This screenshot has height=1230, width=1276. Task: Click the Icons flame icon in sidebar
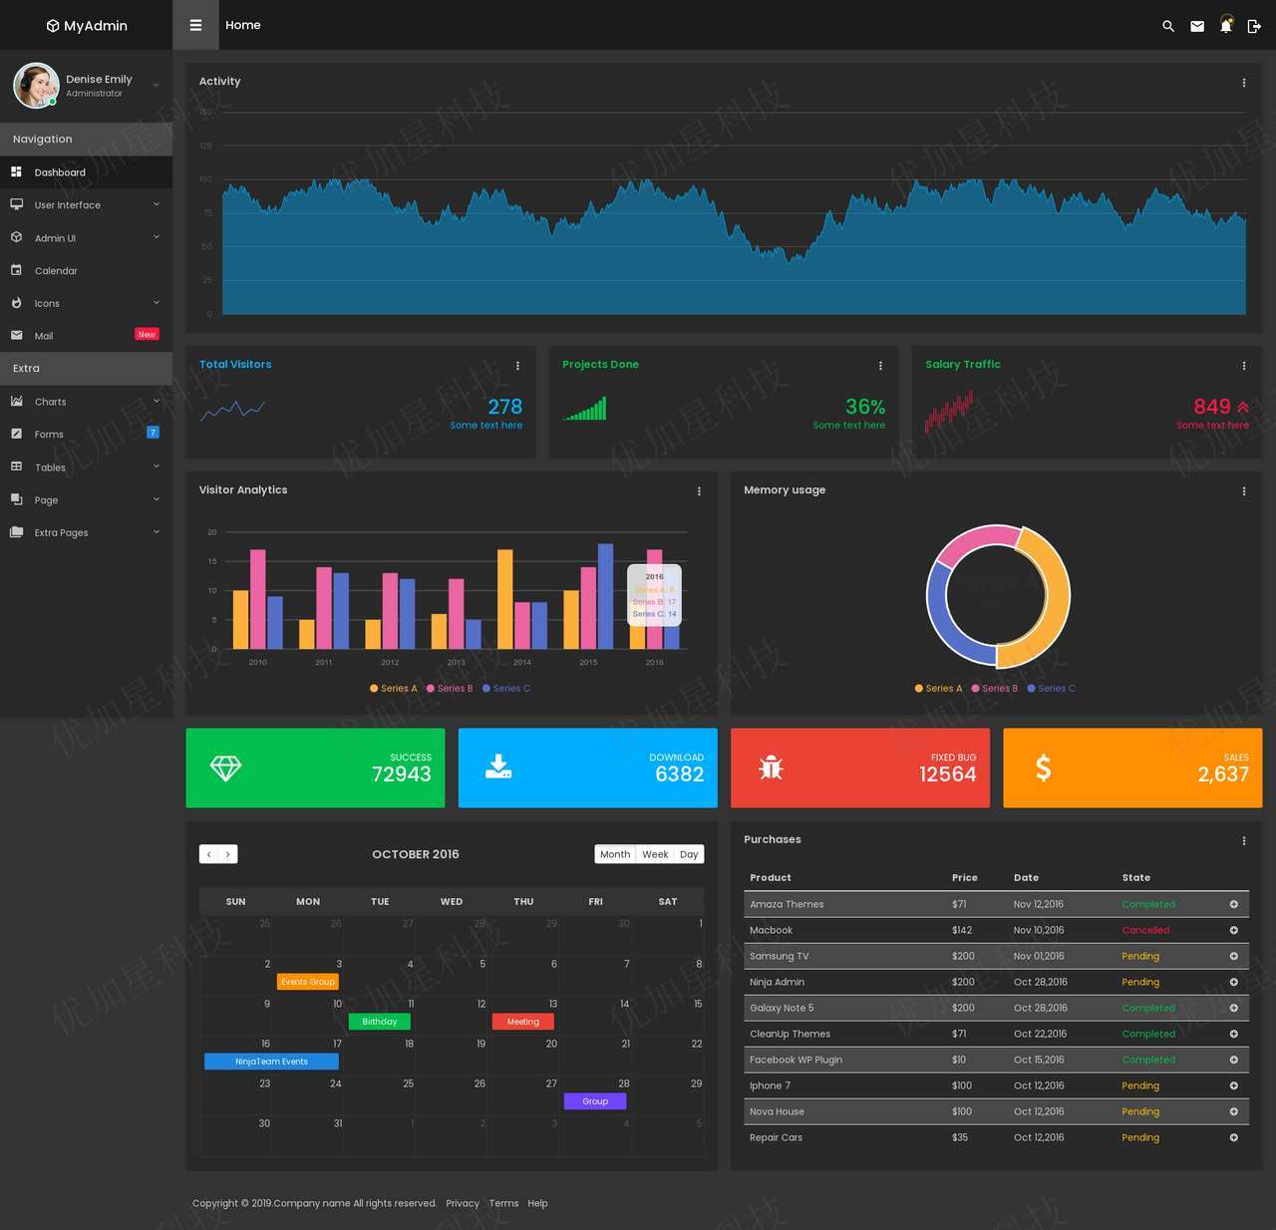[x=16, y=303]
